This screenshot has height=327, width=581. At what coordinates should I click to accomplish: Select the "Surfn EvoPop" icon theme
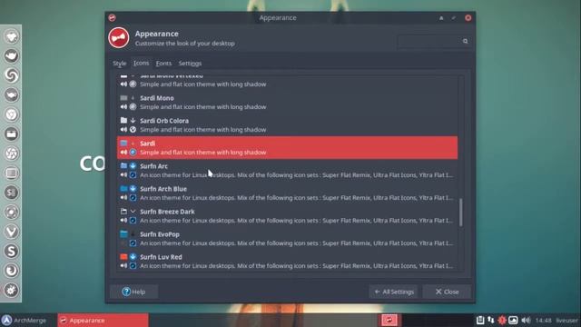(287, 238)
